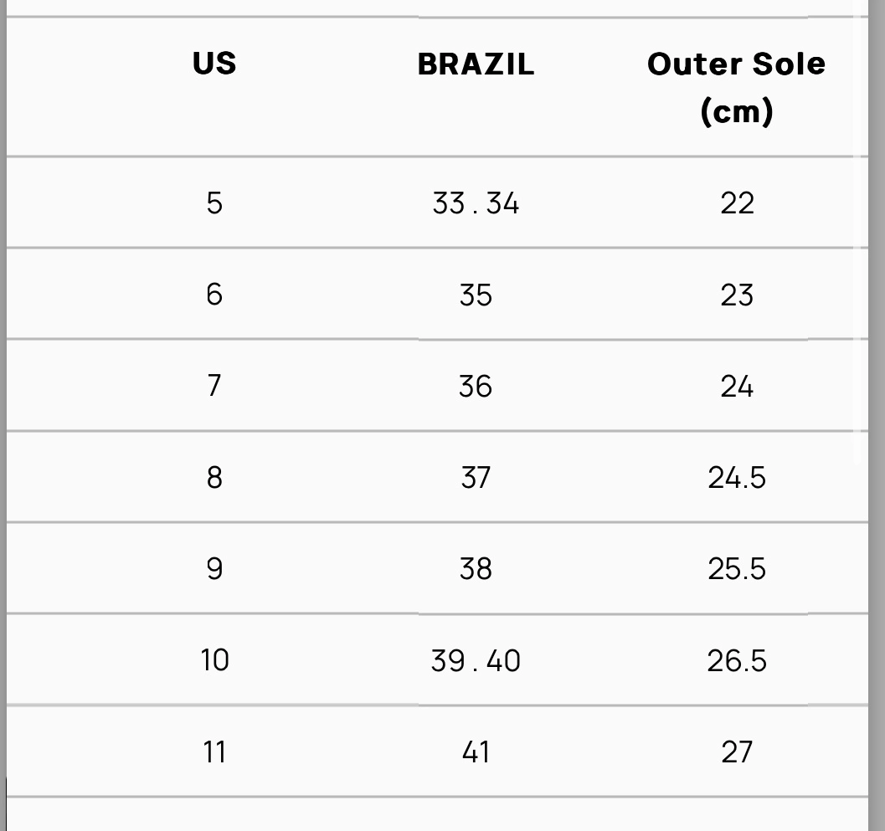
Task: Select US size 5 cell
Action: click(214, 203)
